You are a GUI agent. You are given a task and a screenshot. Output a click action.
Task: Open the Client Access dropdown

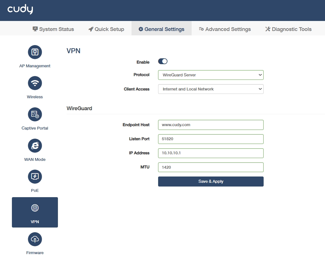click(211, 89)
